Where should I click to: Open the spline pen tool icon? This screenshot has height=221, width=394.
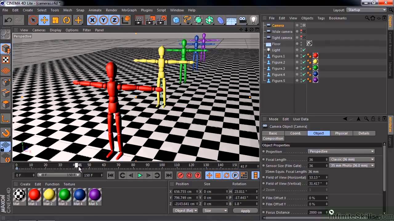pyautogui.click(x=187, y=21)
